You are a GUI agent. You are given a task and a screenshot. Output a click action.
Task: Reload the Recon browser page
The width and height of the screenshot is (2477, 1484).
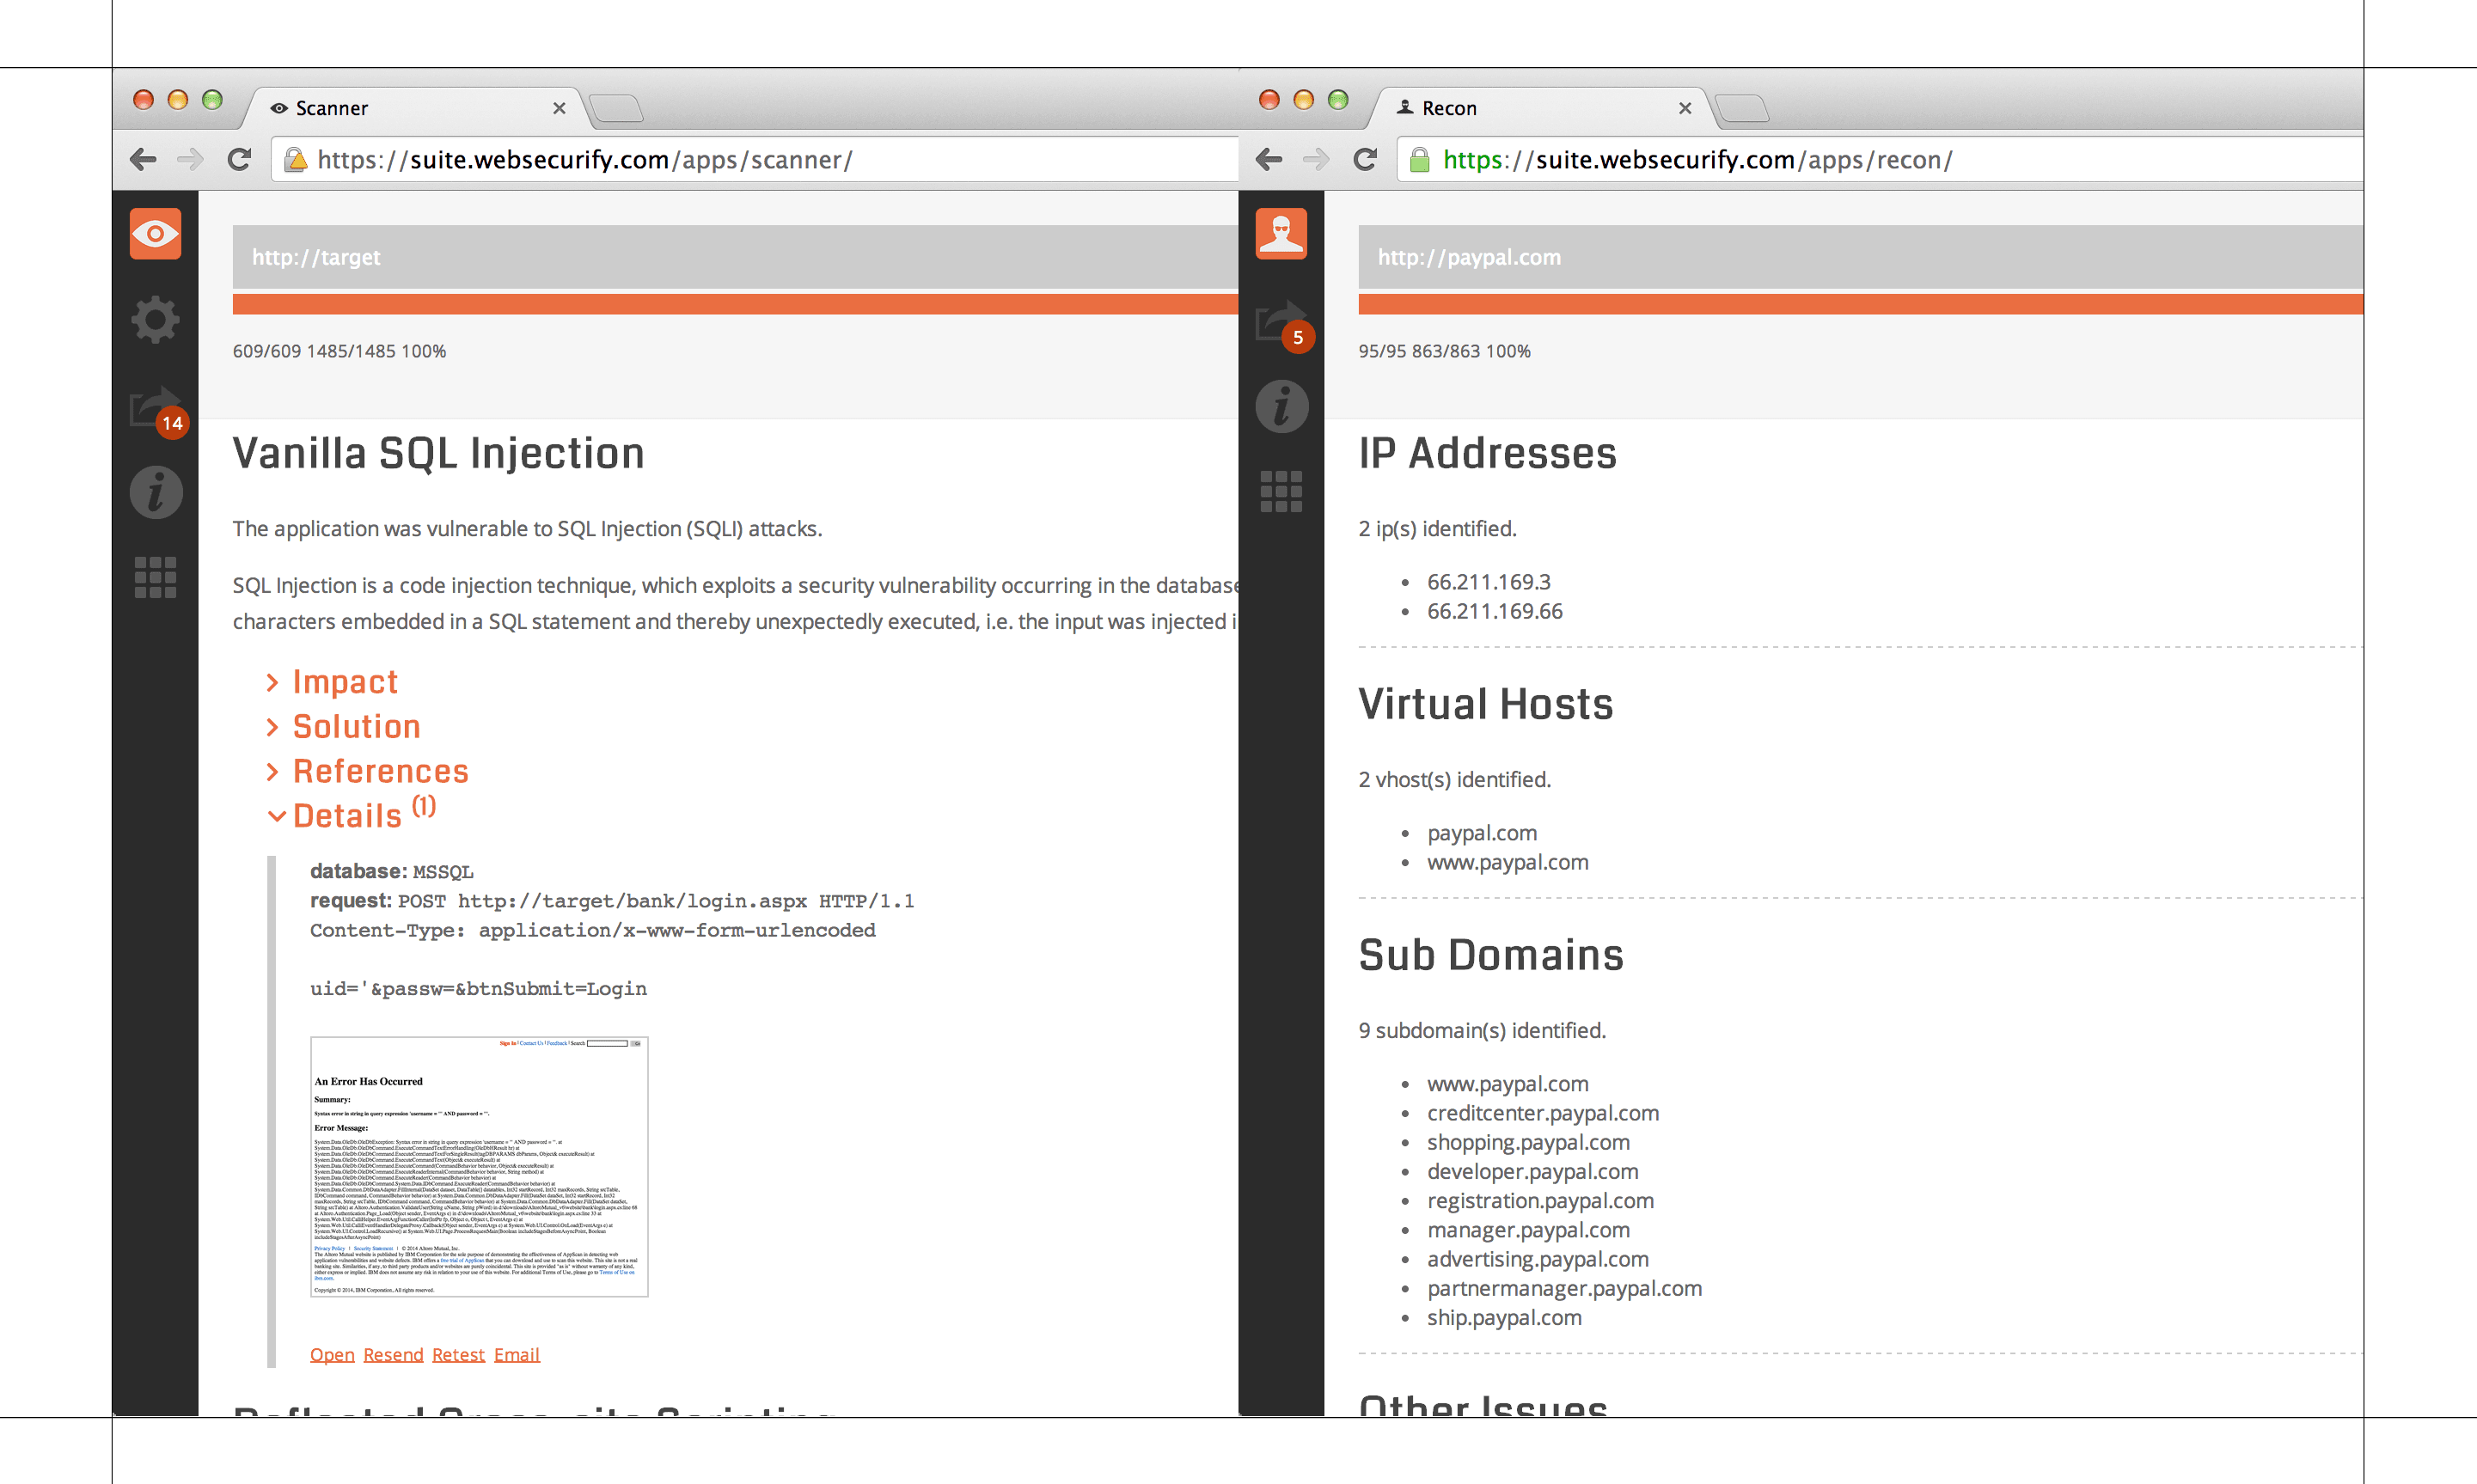[x=1365, y=159]
